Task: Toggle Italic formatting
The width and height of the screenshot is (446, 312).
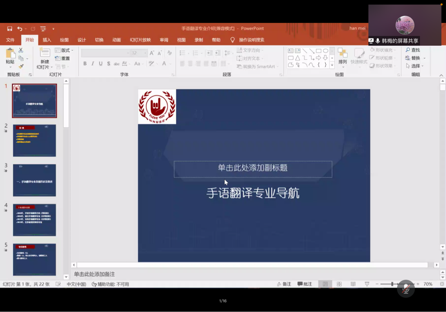Action: pyautogui.click(x=92, y=64)
